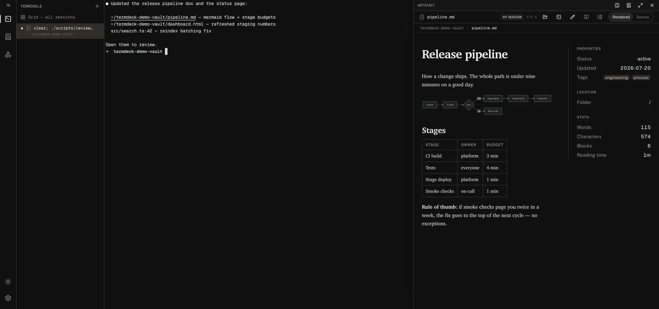659x309 pixels.
Task: Toggle reading mode book icon
Action: (x=586, y=17)
